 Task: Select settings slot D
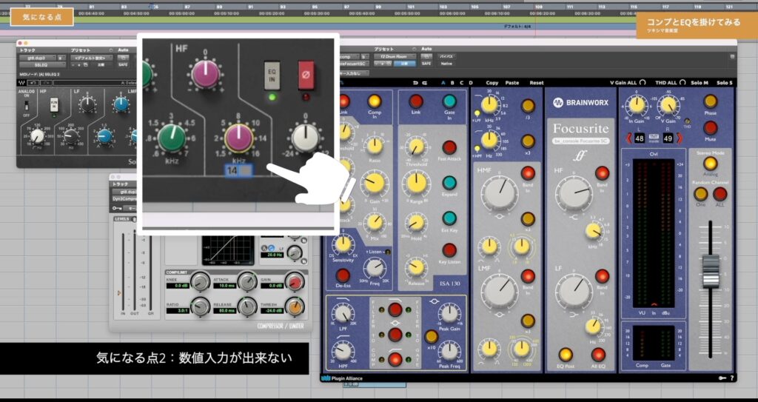click(471, 83)
